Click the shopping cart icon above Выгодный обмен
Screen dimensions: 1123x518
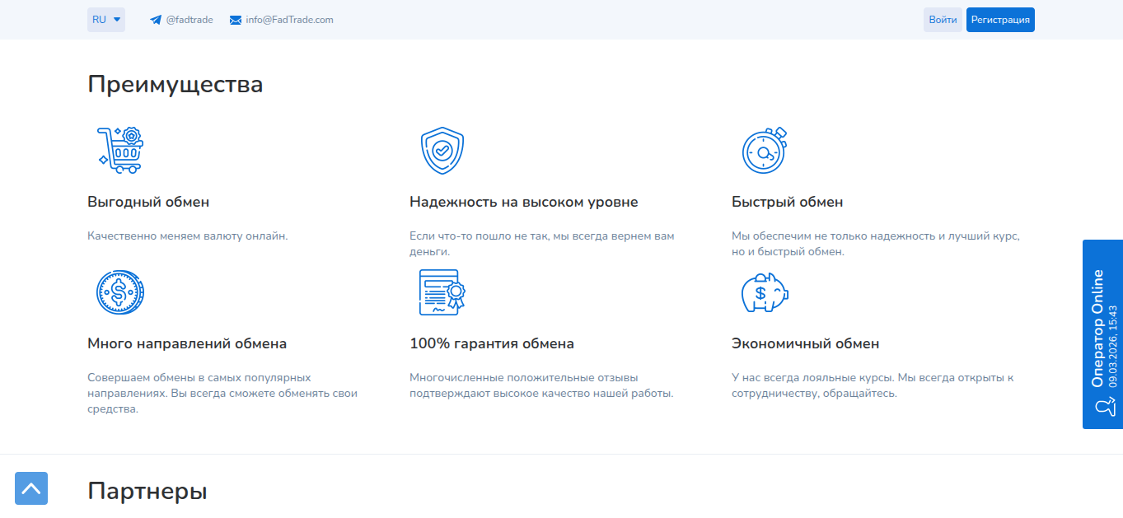[121, 149]
